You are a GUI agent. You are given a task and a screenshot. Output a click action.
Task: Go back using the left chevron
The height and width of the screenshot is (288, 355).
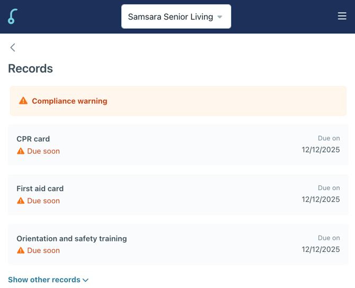click(13, 48)
